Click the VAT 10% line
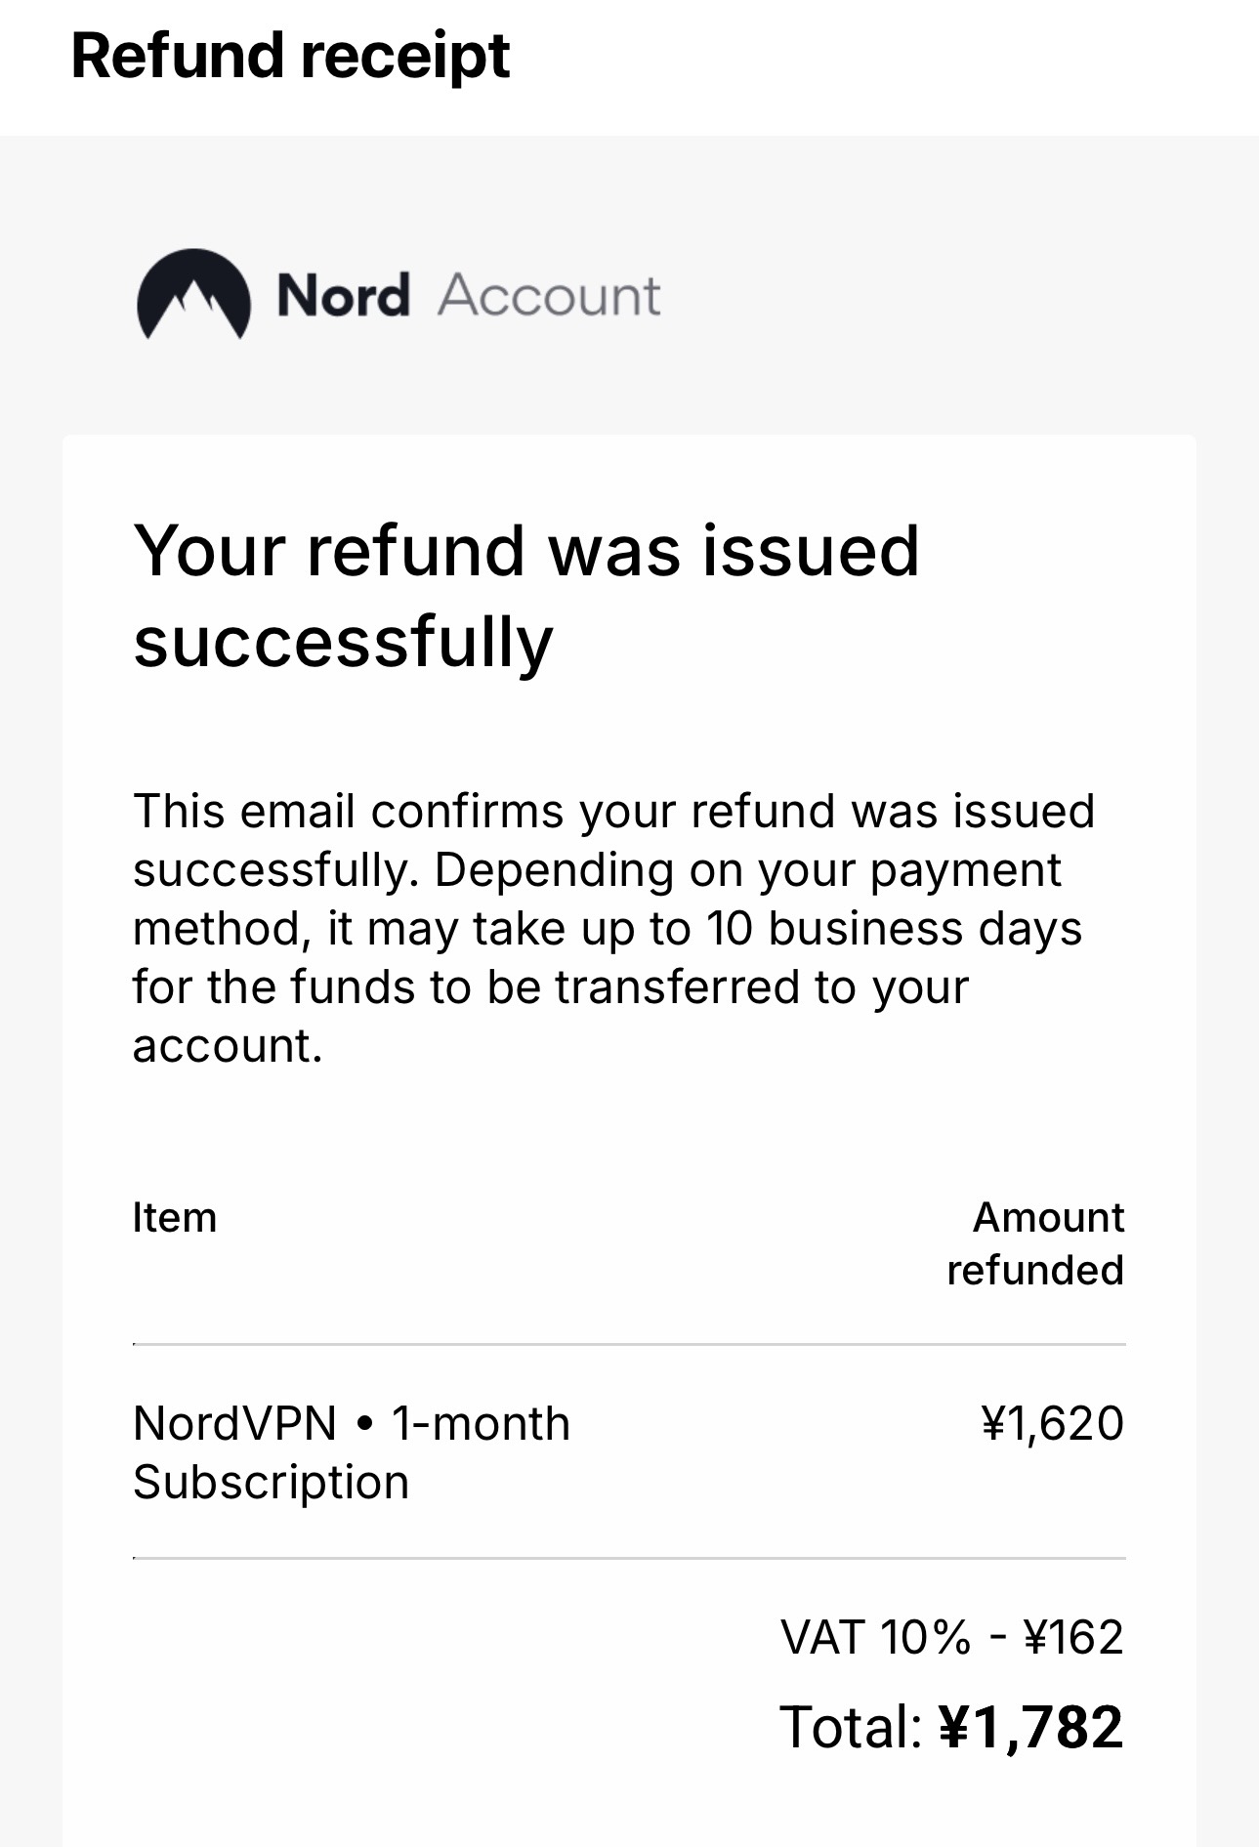The height and width of the screenshot is (1847, 1259). (876, 1637)
